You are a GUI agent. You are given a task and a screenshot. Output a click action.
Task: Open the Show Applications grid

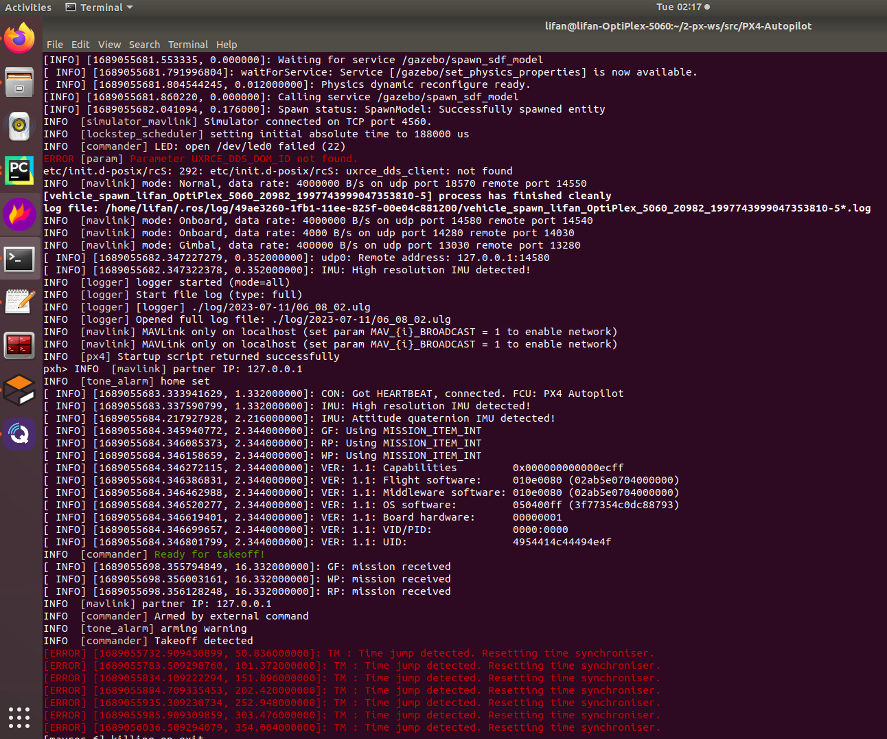19,718
